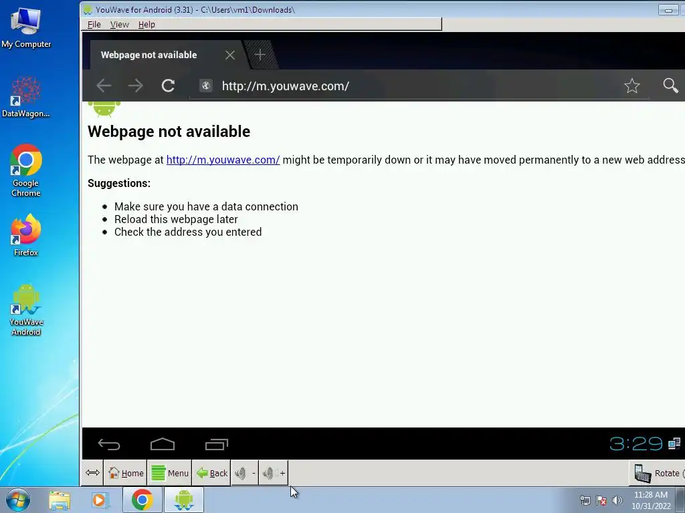The image size is (685, 513).
Task: Click the network status icon beside Android clock
Action: pos(674,444)
